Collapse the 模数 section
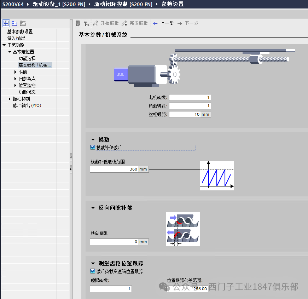This screenshot has height=299, width=308. pyautogui.click(x=93, y=139)
